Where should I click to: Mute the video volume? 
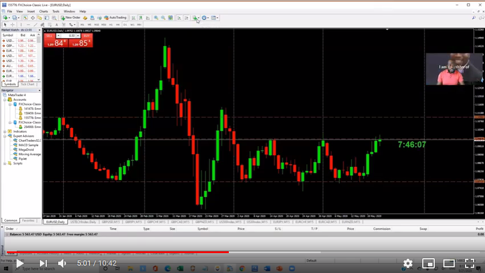point(62,263)
